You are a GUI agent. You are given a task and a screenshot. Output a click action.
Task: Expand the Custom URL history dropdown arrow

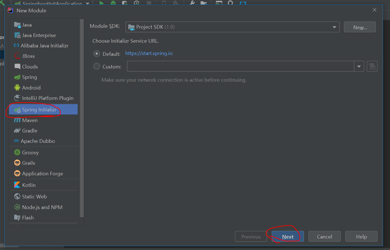359,66
